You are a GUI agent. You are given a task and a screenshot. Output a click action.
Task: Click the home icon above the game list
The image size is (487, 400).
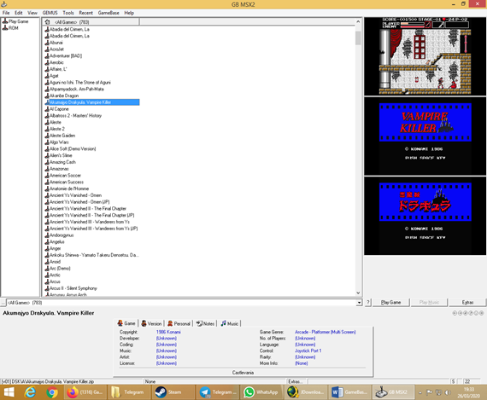pyautogui.click(x=47, y=22)
